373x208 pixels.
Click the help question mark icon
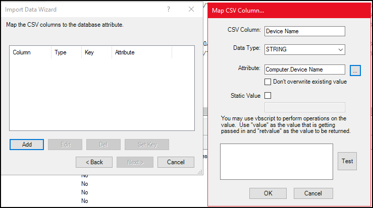click(x=169, y=10)
